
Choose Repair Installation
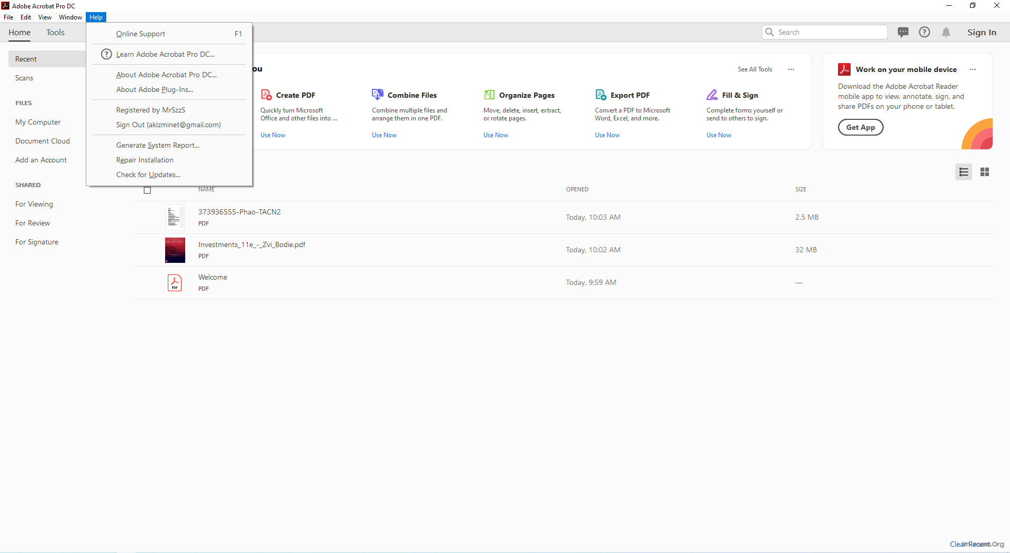(169, 160)
